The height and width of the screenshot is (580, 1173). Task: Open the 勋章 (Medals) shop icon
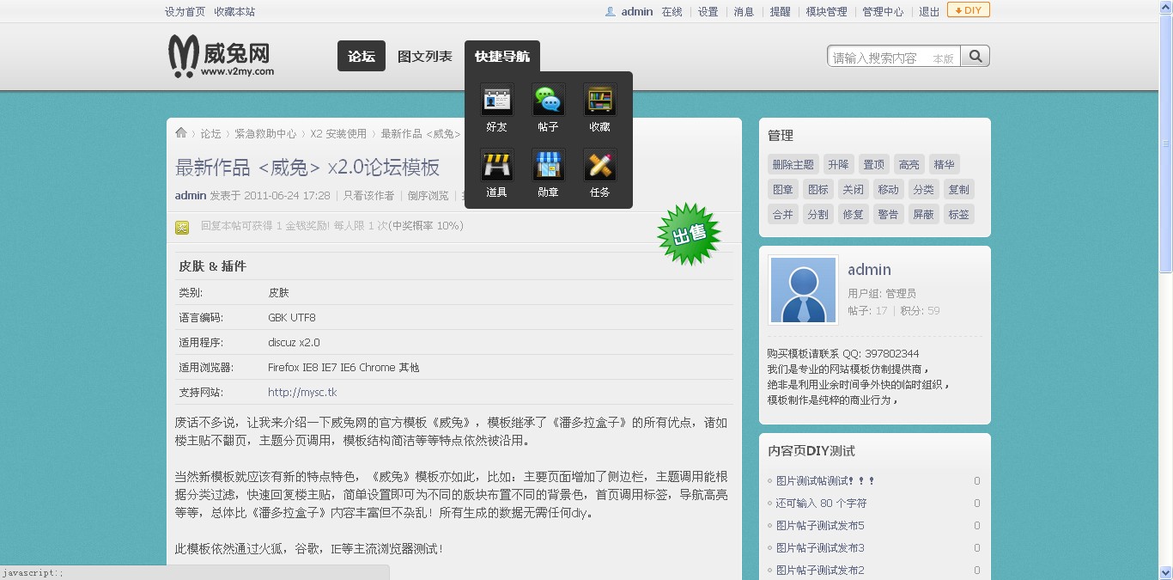tap(548, 165)
